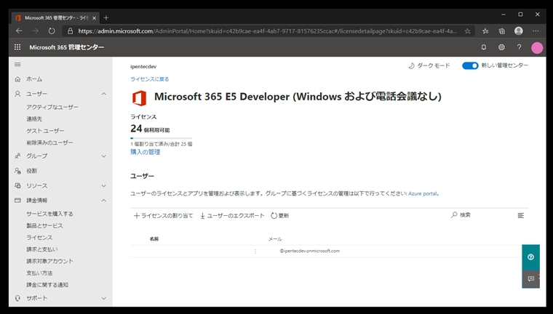Open the app launcher waffle icon

17,47
